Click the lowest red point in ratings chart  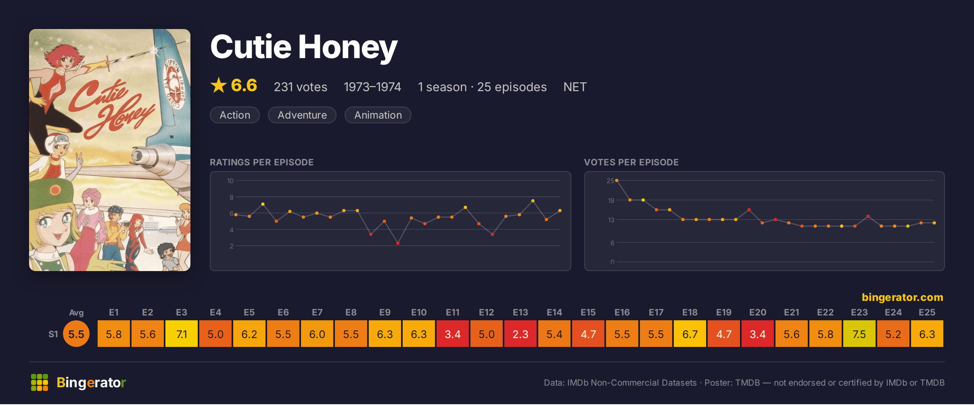pos(398,243)
